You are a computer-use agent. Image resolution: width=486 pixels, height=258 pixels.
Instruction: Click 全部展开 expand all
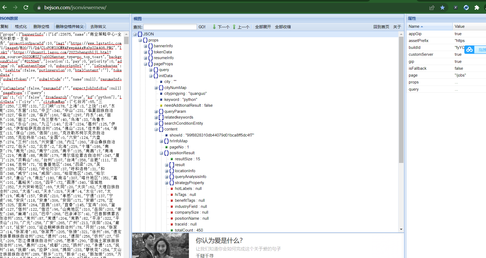tap(263, 27)
